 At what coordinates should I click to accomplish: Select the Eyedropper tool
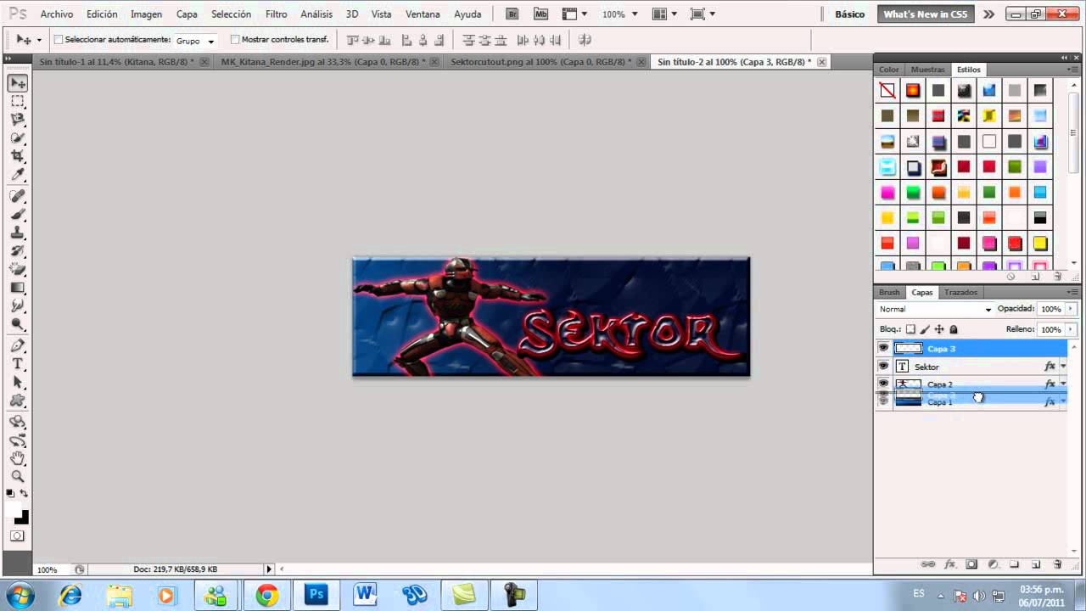pyautogui.click(x=17, y=175)
